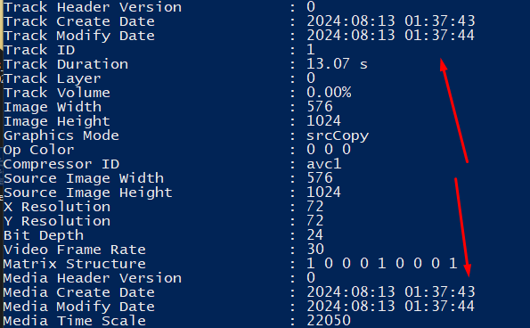Click the Op Color values 0 0 0
This screenshot has height=328, width=530.
point(329,150)
